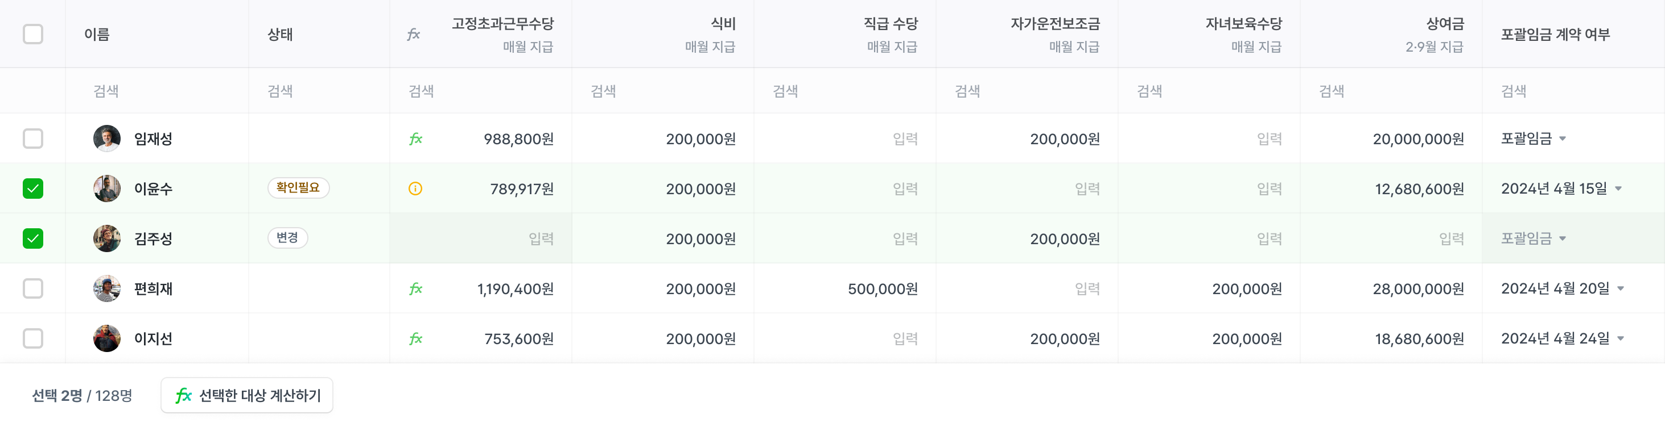
Task: Click the 식비 column header
Action: [723, 24]
